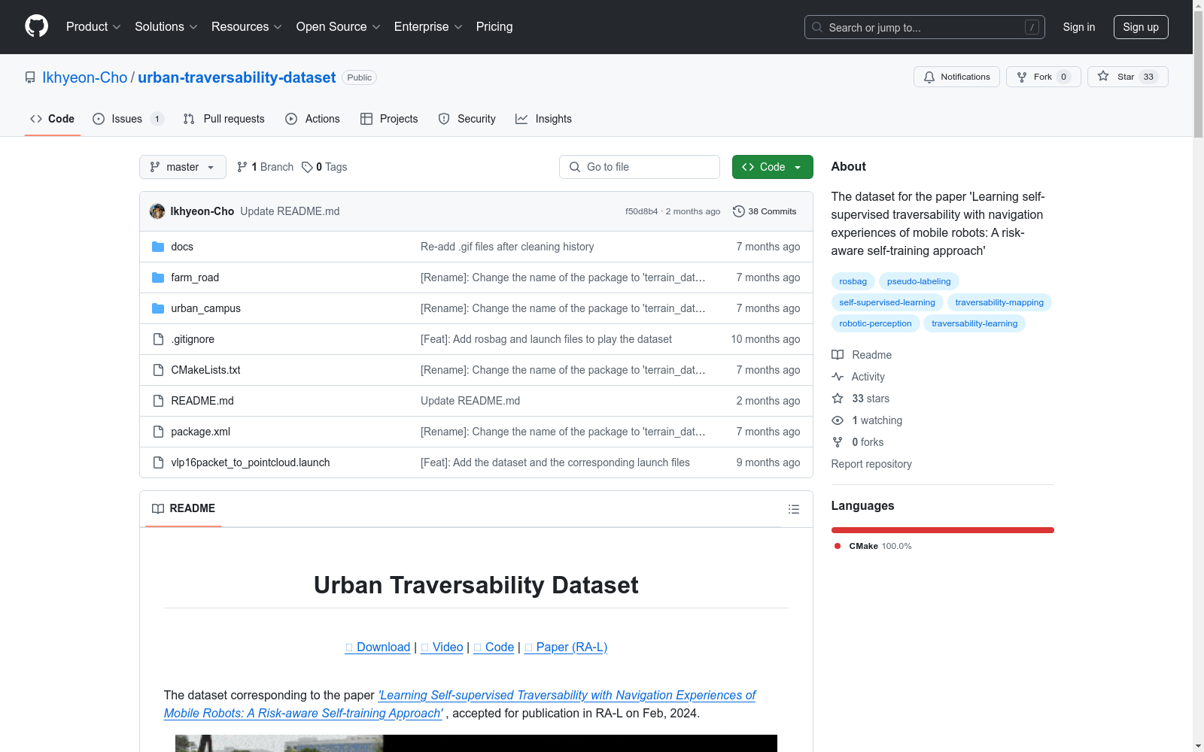Image resolution: width=1204 pixels, height=752 pixels.
Task: Click the README.md file icon
Action: [158, 401]
